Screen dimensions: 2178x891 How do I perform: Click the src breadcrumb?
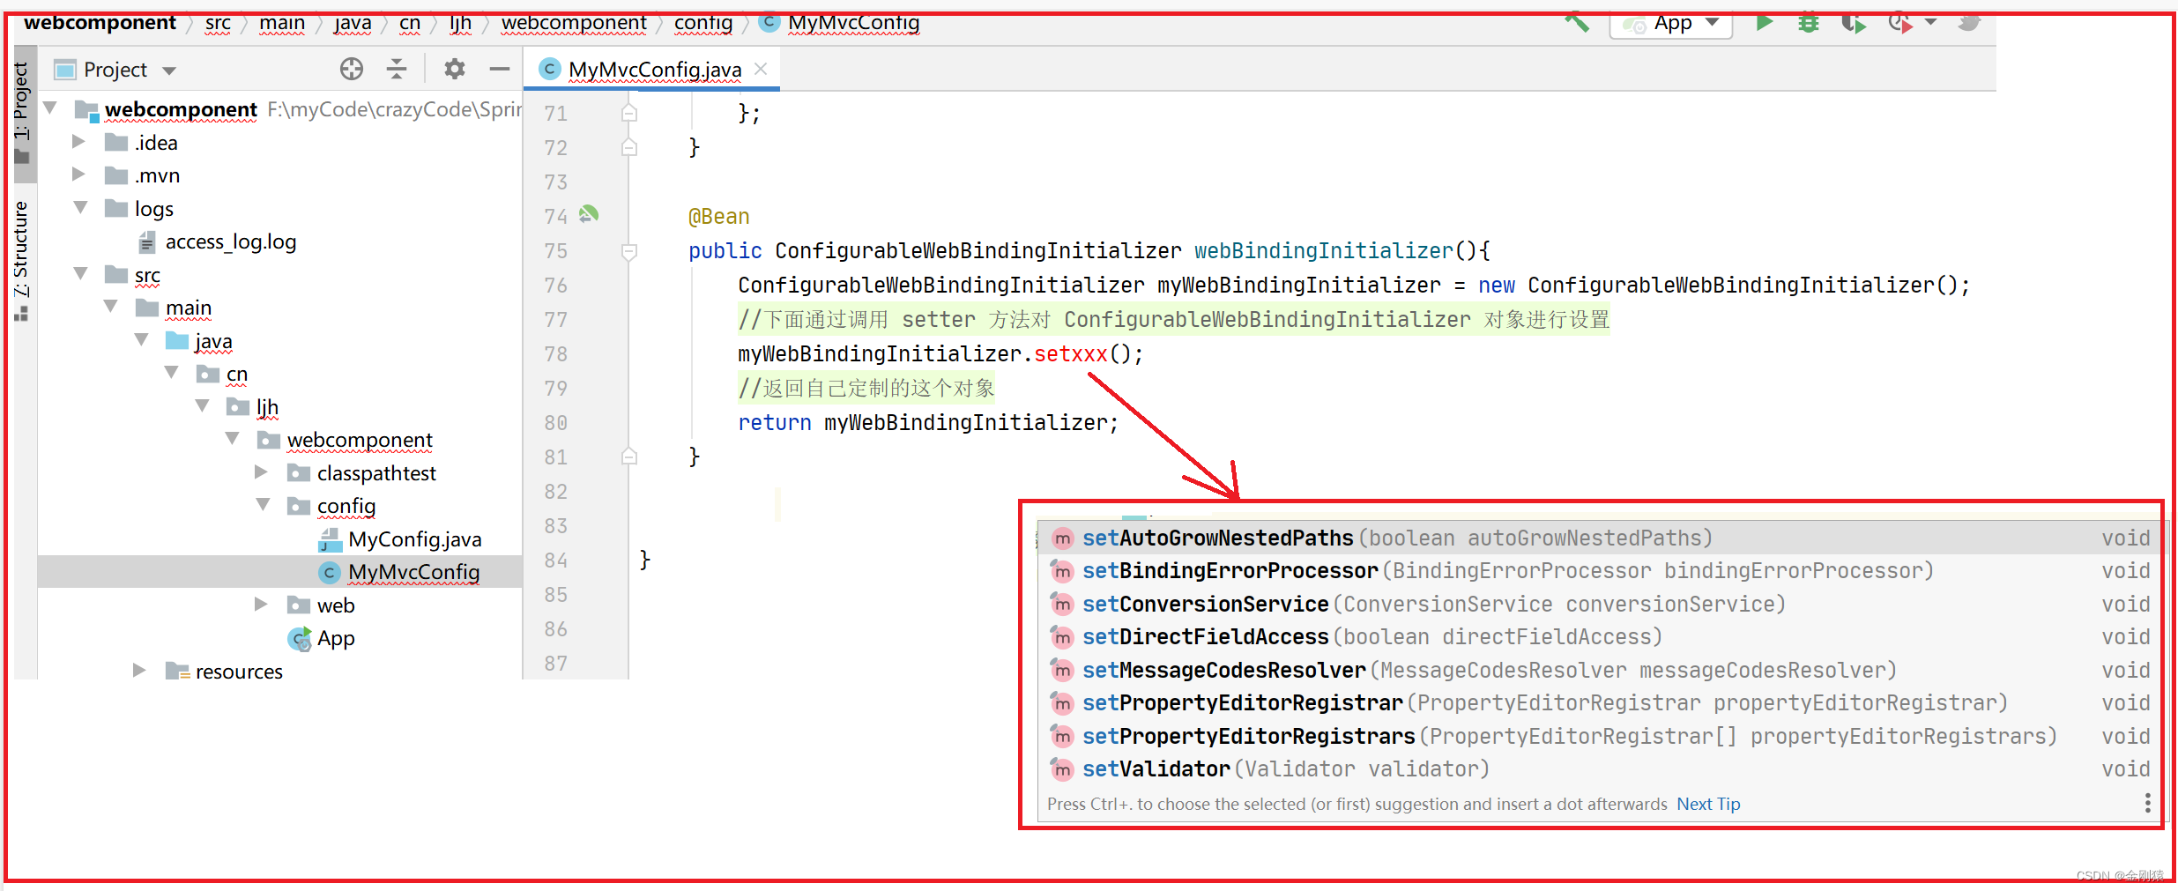(218, 24)
